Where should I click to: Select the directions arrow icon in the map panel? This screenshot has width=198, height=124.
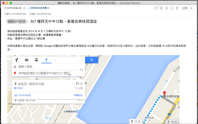point(16,60)
